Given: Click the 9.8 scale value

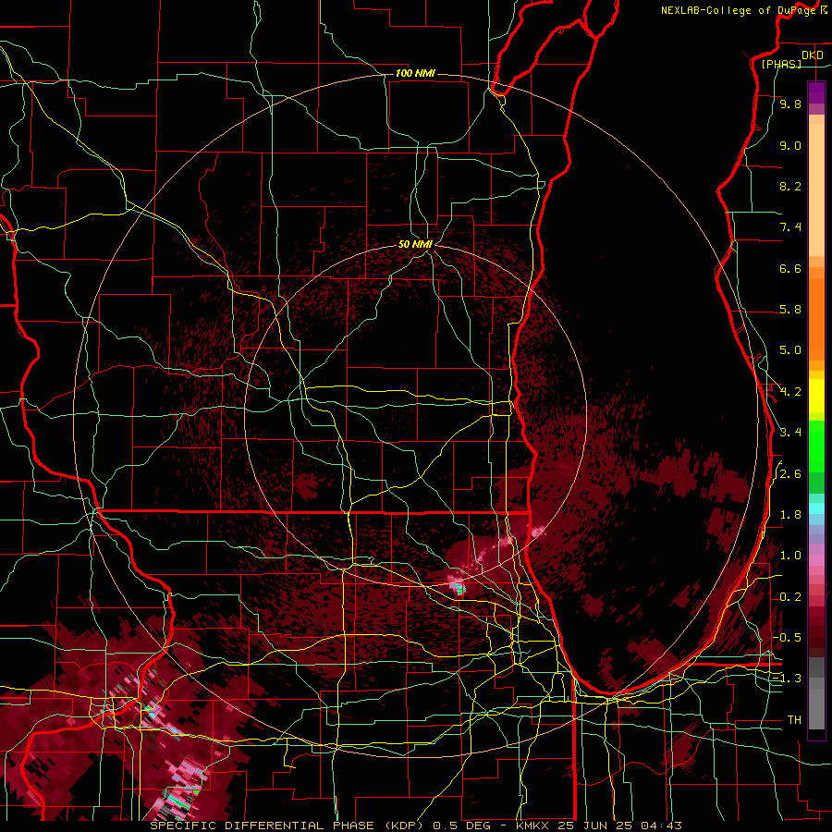Looking at the screenshot, I should [x=790, y=104].
